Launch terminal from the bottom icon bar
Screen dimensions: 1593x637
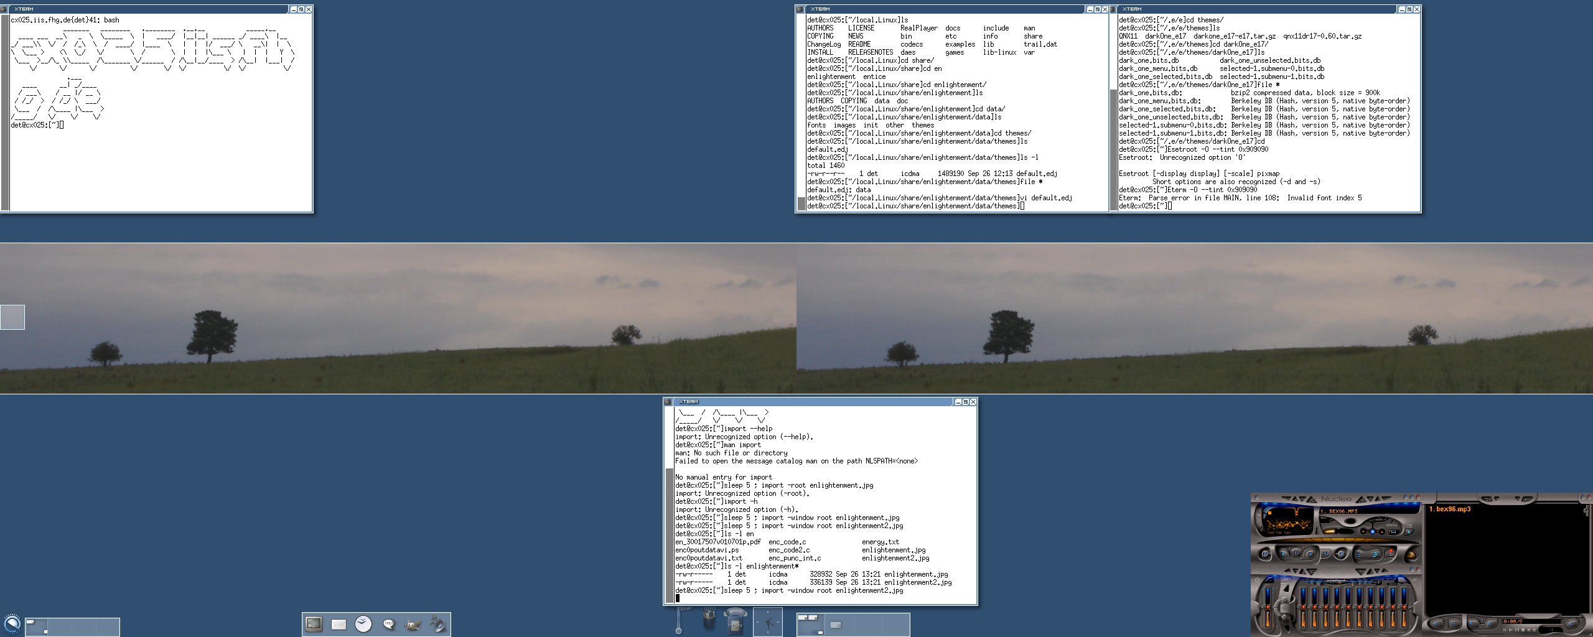(x=314, y=624)
